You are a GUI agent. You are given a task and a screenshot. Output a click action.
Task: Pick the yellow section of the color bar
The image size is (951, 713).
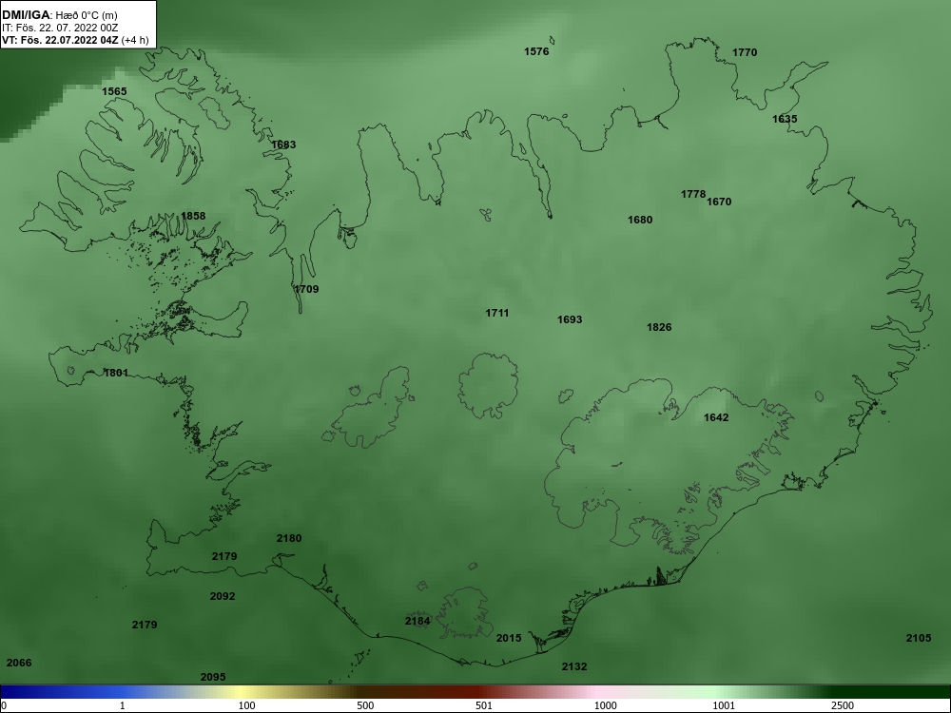click(x=243, y=692)
